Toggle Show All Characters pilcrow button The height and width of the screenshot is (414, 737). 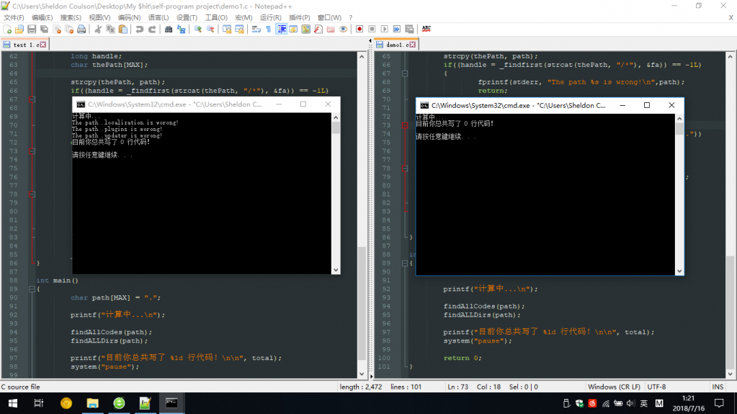[269, 29]
